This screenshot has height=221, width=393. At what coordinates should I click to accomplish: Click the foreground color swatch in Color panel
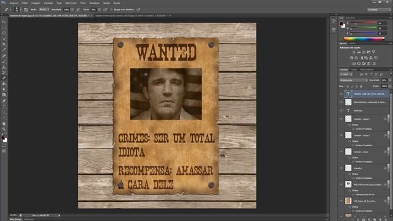[x=341, y=23]
